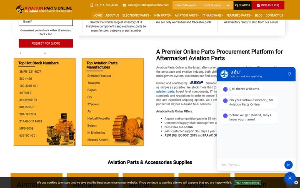Call the +1-714-705-4780 phone link
Screen dimensions: 300x188
coord(106,5)
